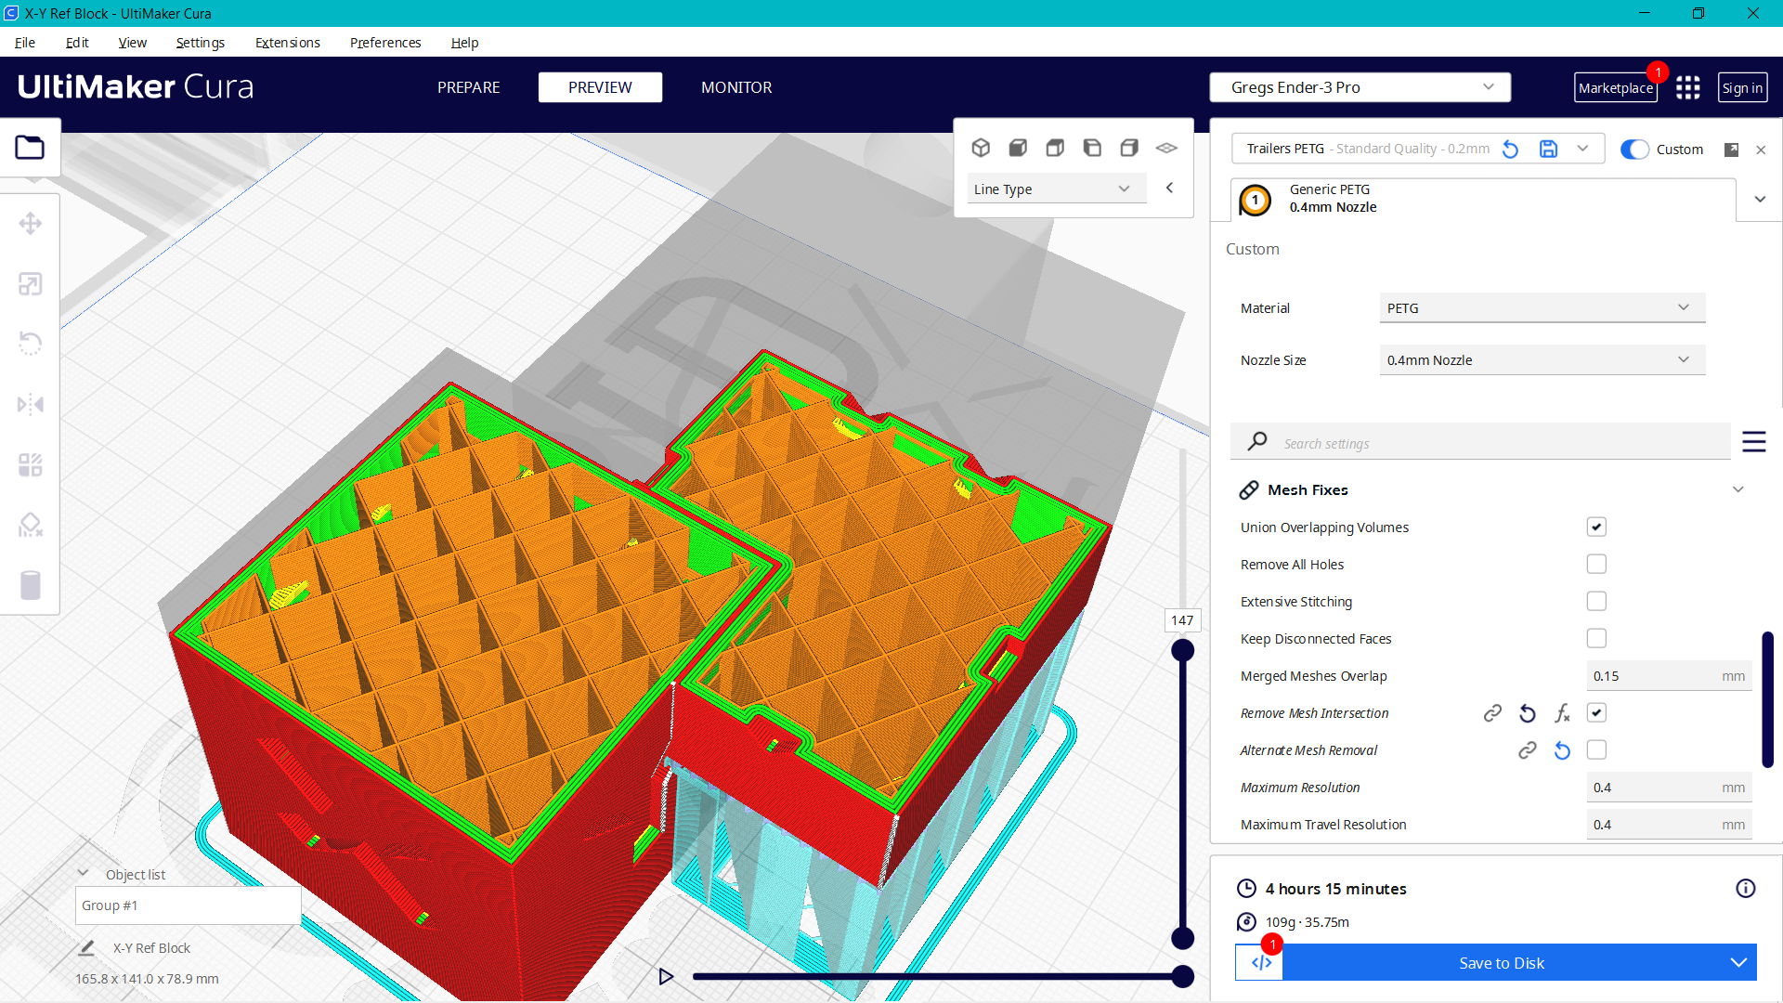Select the Support Blocker tool

point(30,526)
